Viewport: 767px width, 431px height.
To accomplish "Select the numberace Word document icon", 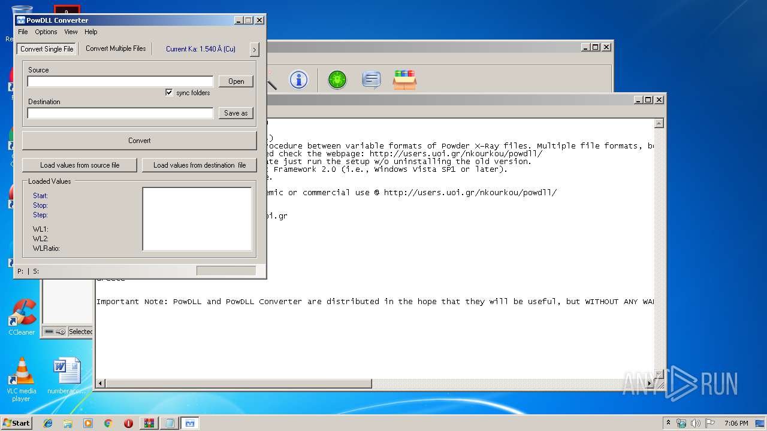I will (66, 376).
